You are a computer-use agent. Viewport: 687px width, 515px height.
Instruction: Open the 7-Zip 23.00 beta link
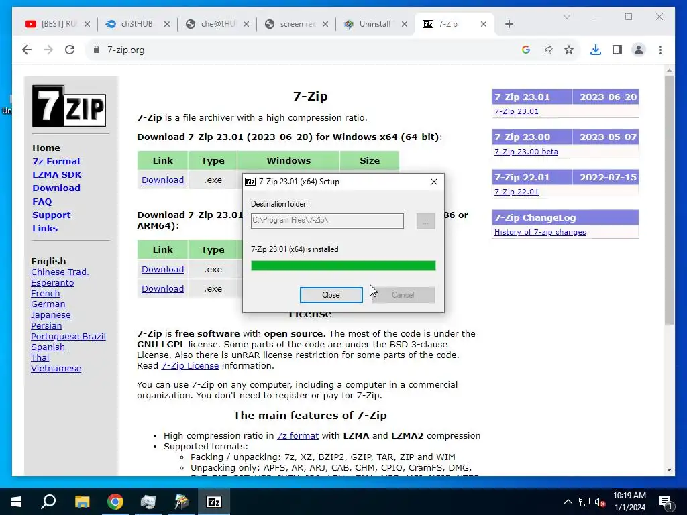(526, 152)
